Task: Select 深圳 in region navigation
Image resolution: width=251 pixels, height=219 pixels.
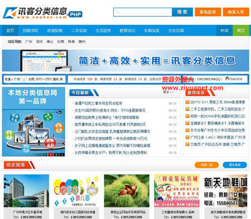Action: (39, 42)
